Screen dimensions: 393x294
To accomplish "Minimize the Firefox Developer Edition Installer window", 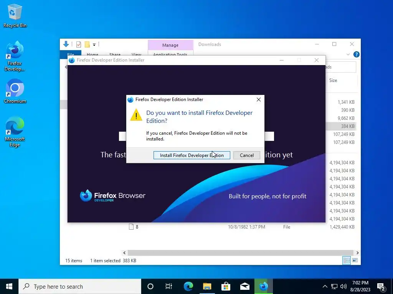I will [x=282, y=60].
